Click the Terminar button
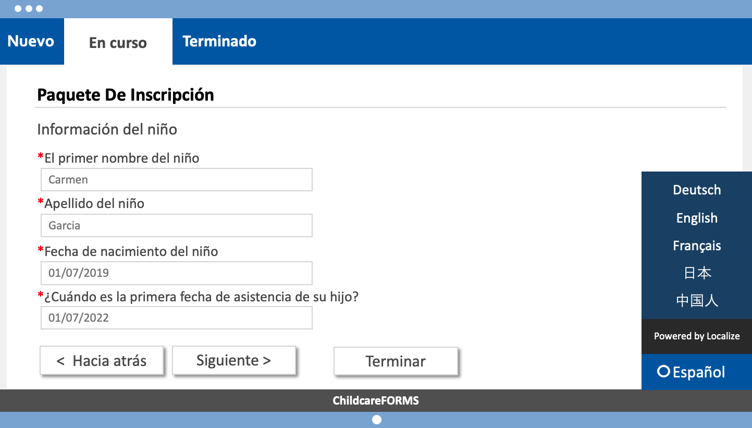This screenshot has width=752, height=428. point(396,361)
